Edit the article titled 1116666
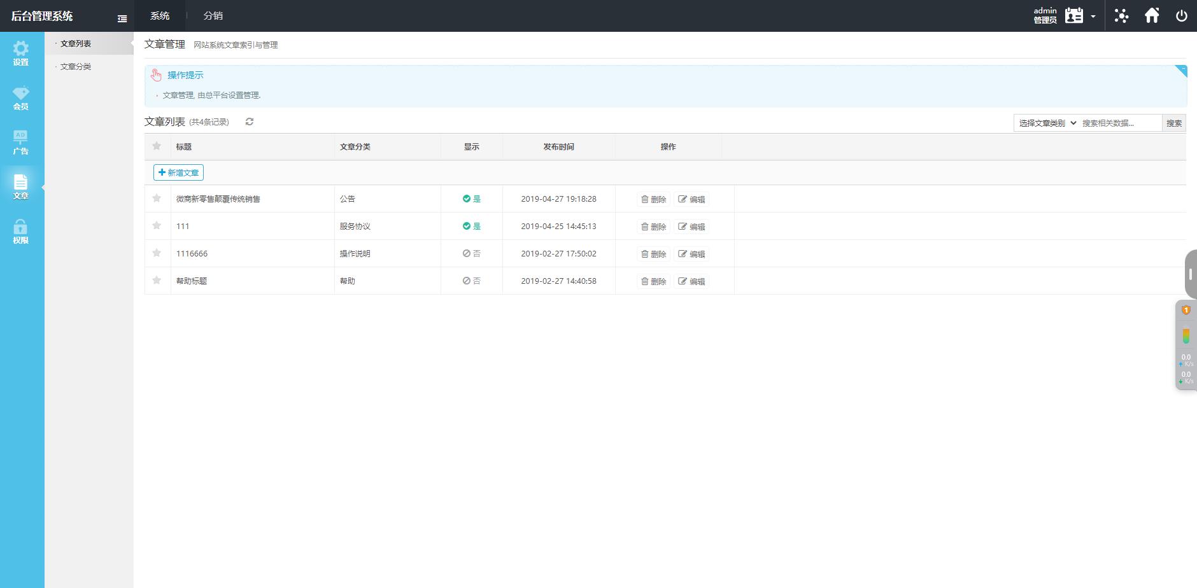This screenshot has height=588, width=1197. click(691, 254)
